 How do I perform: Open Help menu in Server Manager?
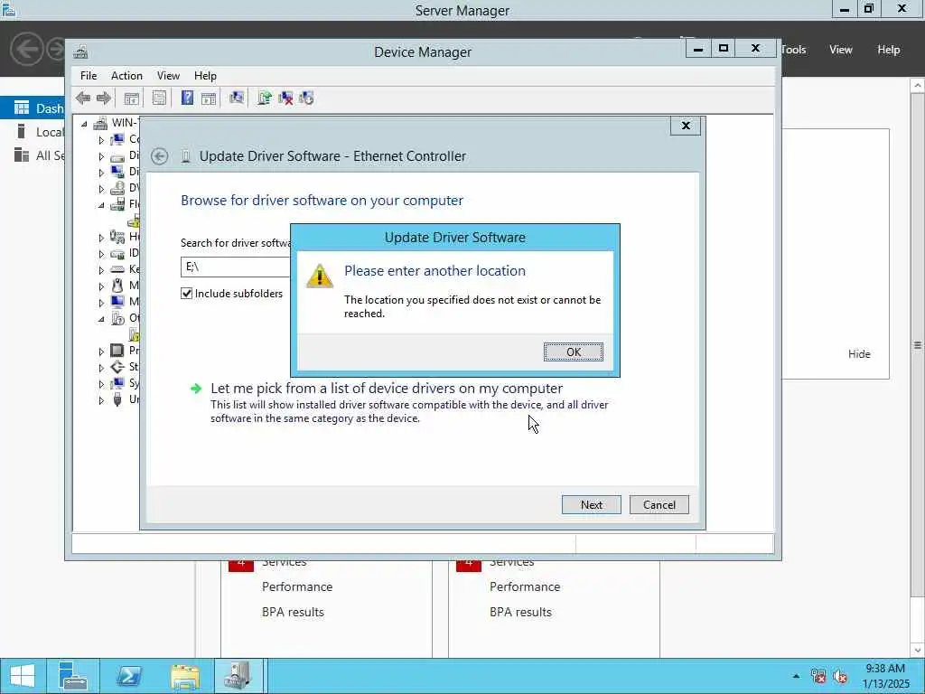888,50
